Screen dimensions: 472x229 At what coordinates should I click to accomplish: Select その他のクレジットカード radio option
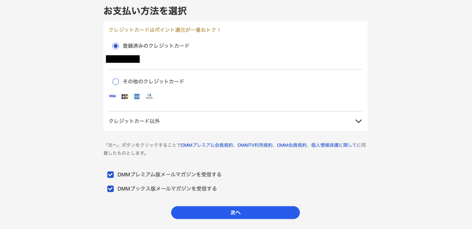[x=116, y=82]
